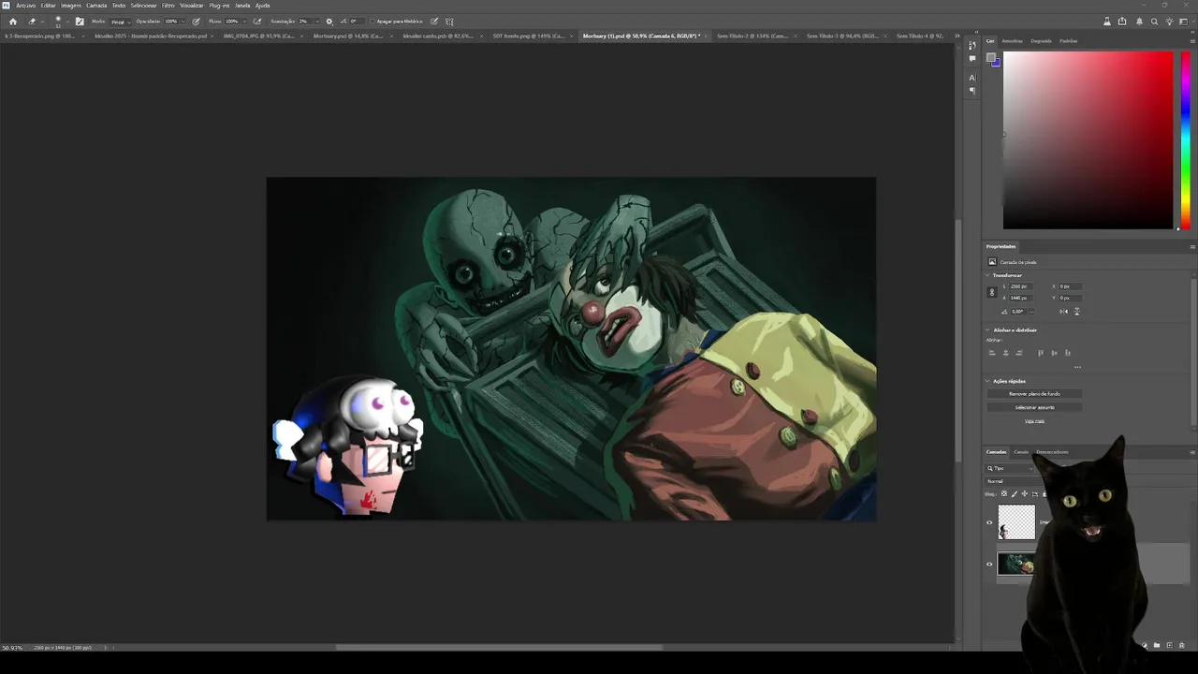The width and height of the screenshot is (1198, 674).
Task: Open the beaker experimental features icon
Action: 1107,21
